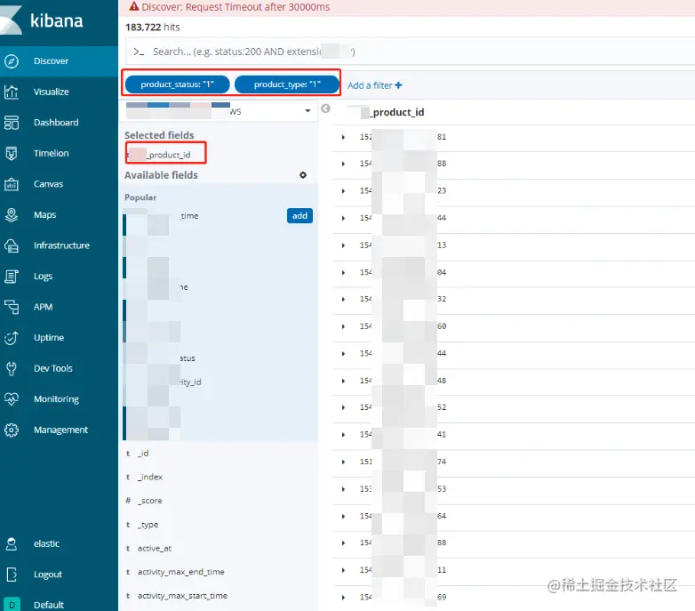This screenshot has height=611, width=695.
Task: Open the Timelion icon
Action: tap(11, 153)
